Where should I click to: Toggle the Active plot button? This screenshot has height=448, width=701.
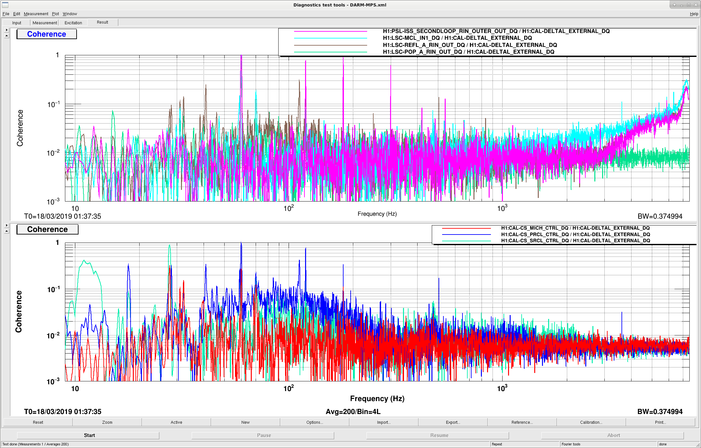(176, 422)
